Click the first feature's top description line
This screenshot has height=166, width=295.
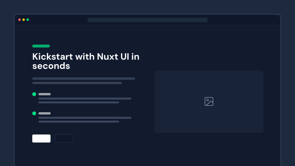point(85,98)
